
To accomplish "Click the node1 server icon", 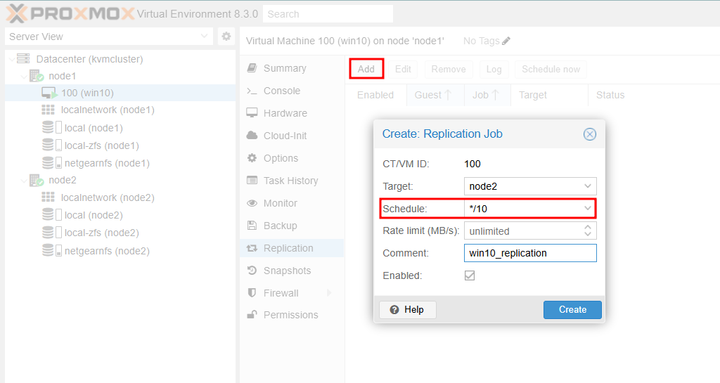I will click(37, 76).
